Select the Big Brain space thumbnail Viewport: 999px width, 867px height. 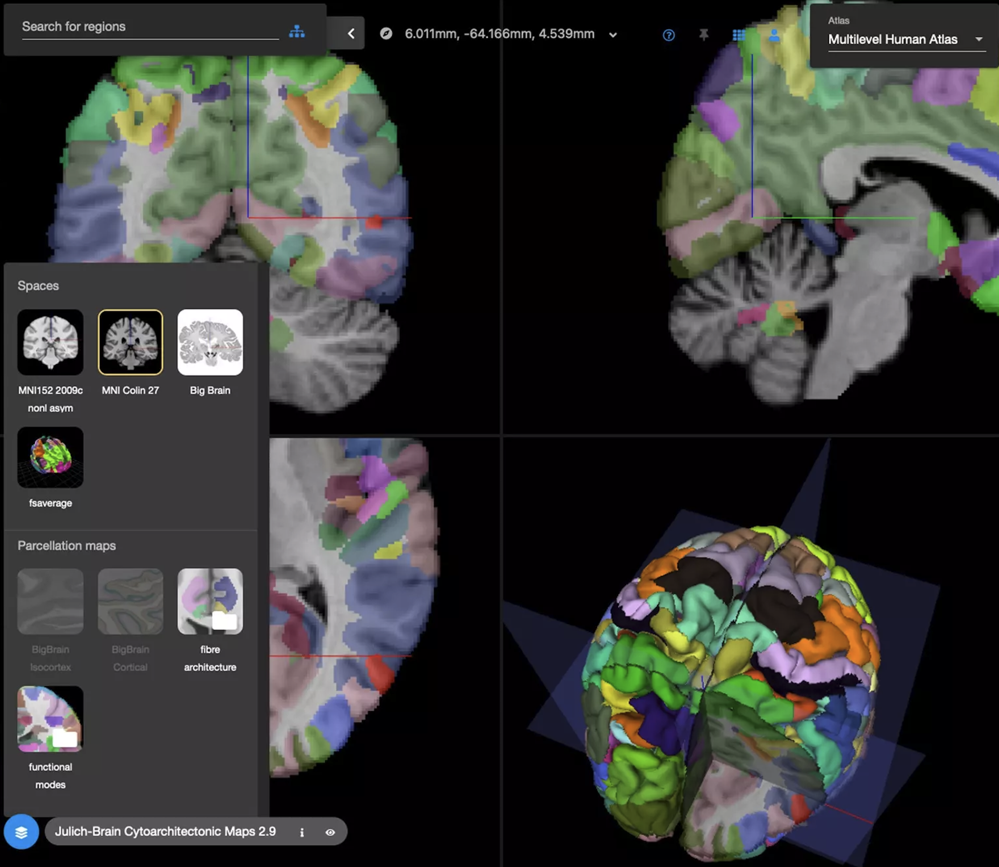pyautogui.click(x=210, y=342)
